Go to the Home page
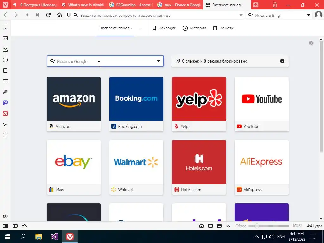 (59, 15)
